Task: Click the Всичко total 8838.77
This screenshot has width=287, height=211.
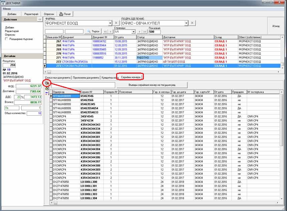Action: [x=28, y=102]
